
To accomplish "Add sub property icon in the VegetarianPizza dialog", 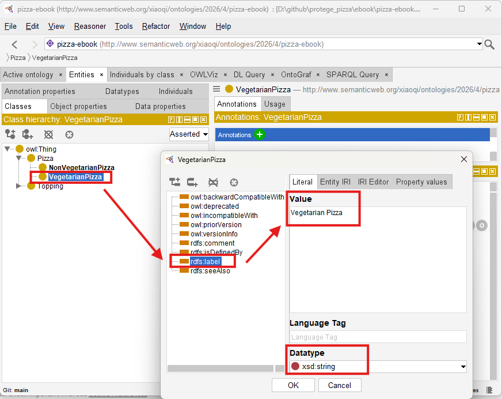I will (175, 182).
